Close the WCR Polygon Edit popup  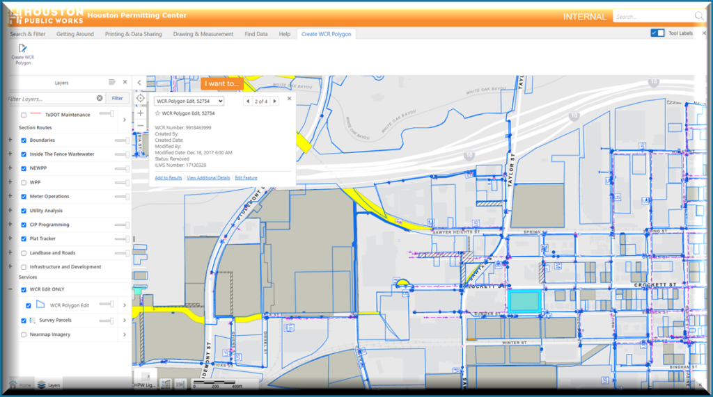[x=289, y=99]
